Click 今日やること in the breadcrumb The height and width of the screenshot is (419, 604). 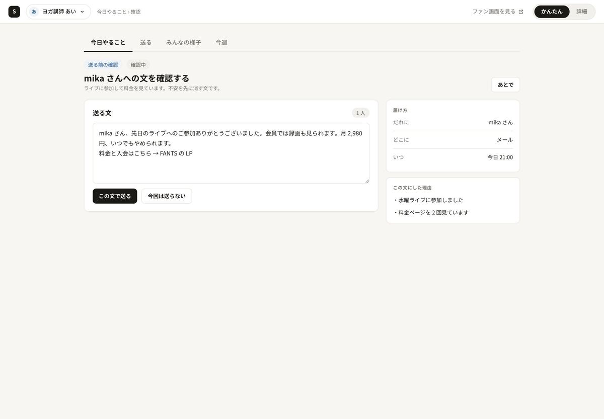[x=112, y=12]
